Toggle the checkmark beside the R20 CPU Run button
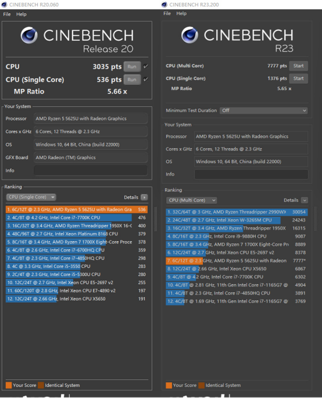This screenshot has height=398, width=322. coord(146,66)
